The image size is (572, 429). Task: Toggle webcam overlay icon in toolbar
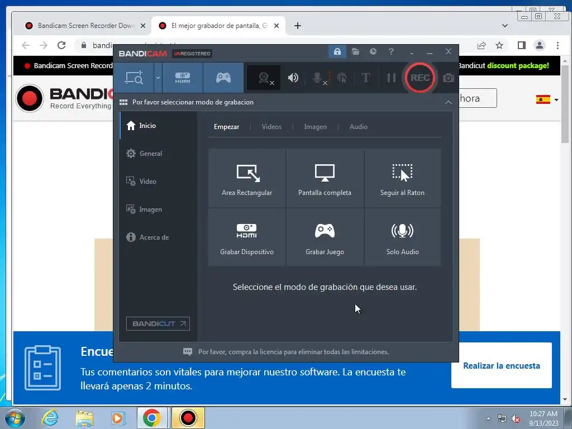[264, 78]
